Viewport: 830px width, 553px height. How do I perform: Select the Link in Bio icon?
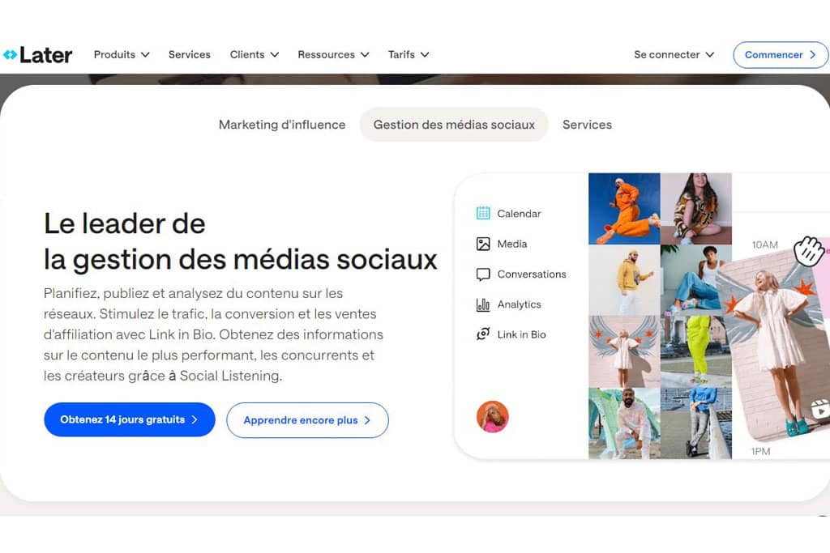point(483,334)
